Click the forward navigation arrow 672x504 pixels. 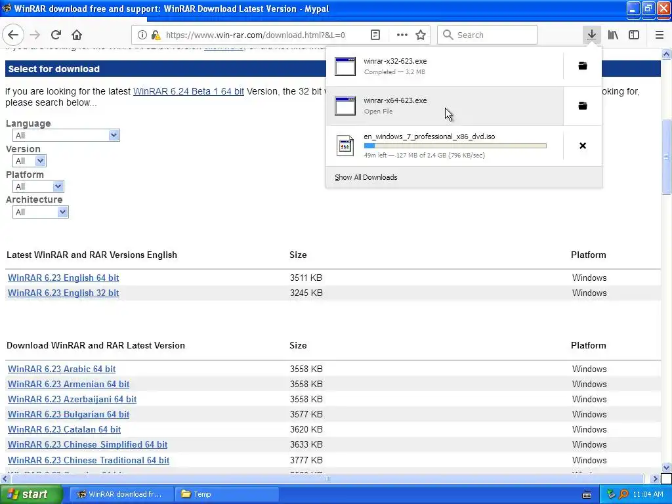click(35, 35)
